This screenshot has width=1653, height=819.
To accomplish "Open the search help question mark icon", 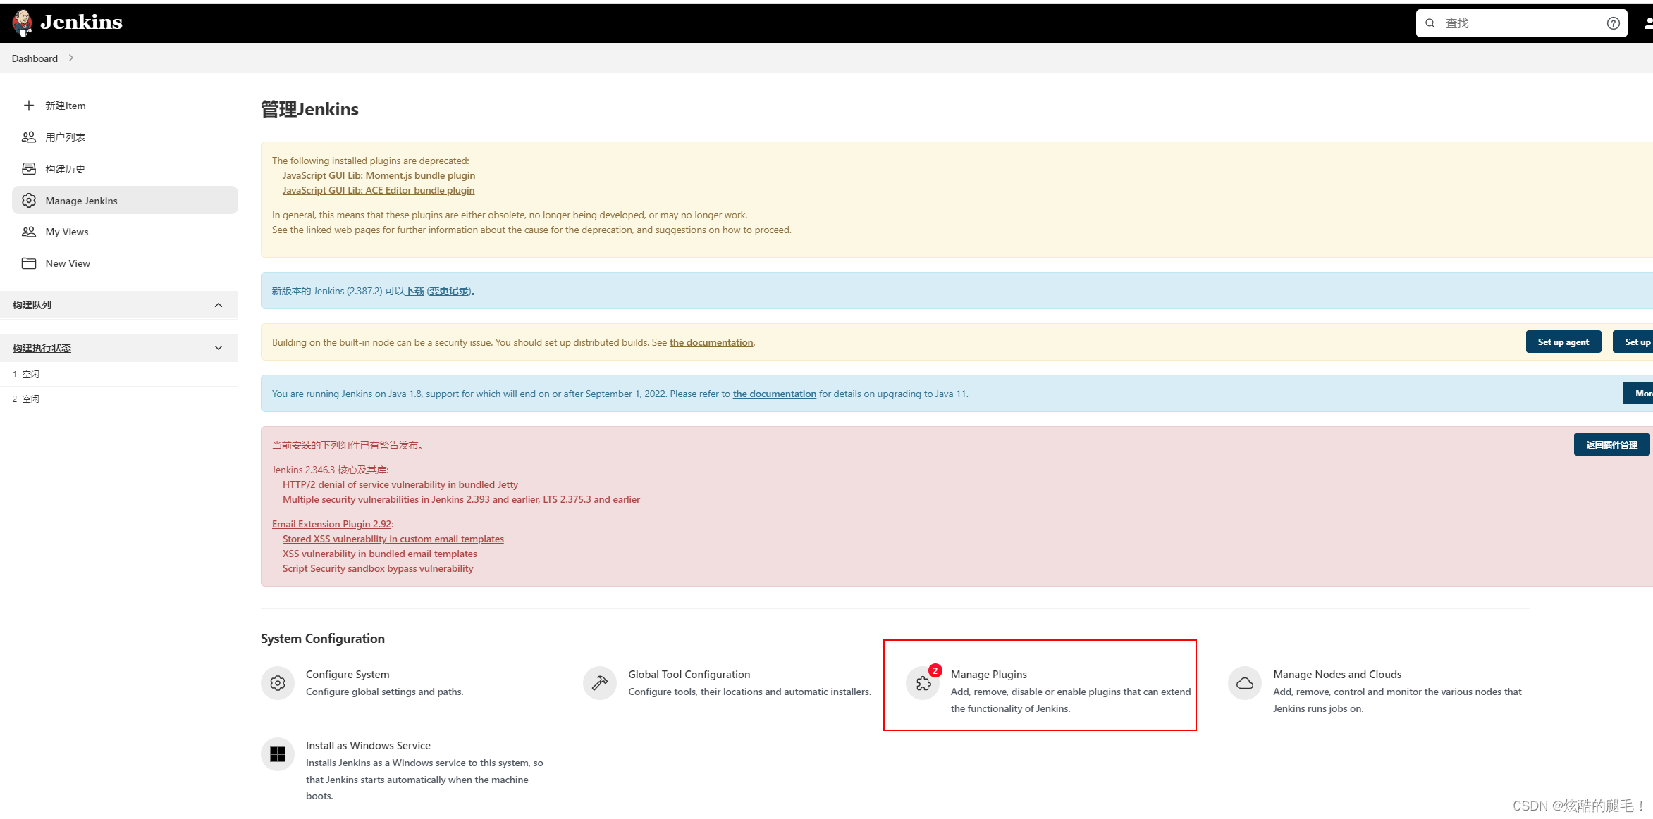I will tap(1613, 23).
